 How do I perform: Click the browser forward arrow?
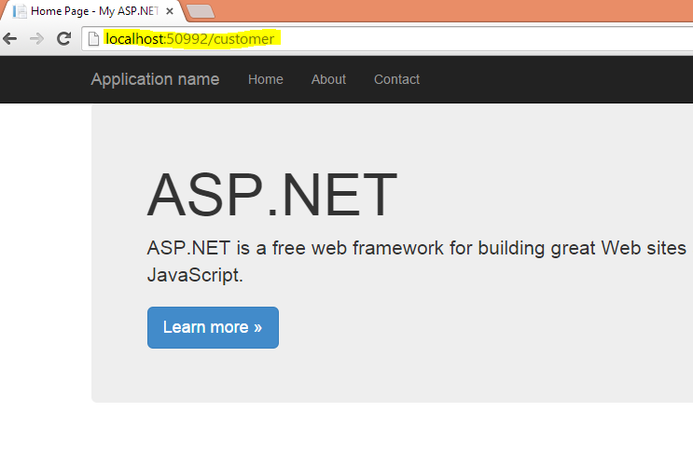tap(36, 39)
